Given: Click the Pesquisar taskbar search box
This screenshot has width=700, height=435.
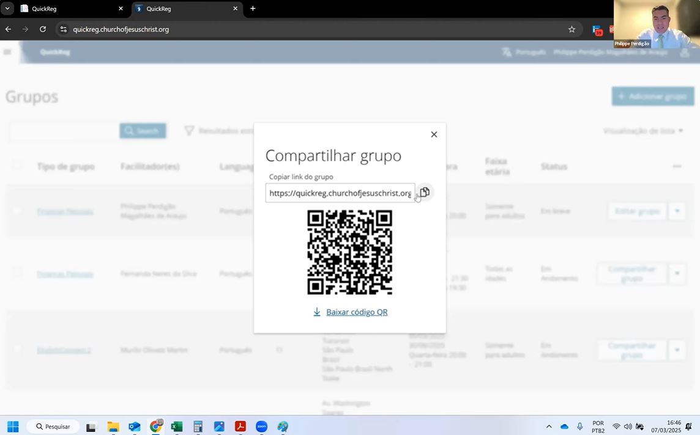Looking at the screenshot, I should point(53,426).
